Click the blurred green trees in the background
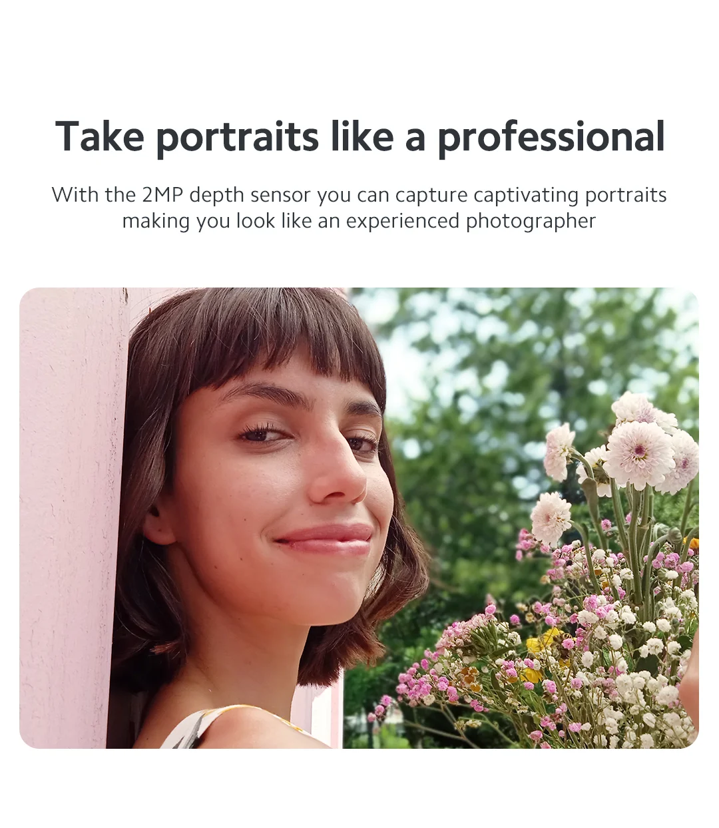The height and width of the screenshot is (828, 719). [506, 373]
